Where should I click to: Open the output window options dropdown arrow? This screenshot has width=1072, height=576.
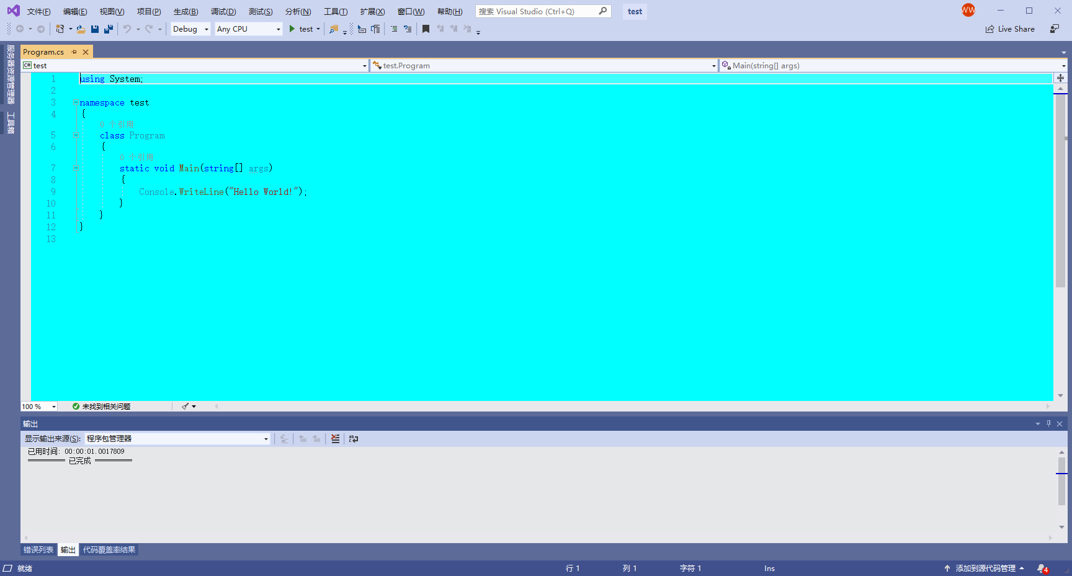pyautogui.click(x=1038, y=423)
